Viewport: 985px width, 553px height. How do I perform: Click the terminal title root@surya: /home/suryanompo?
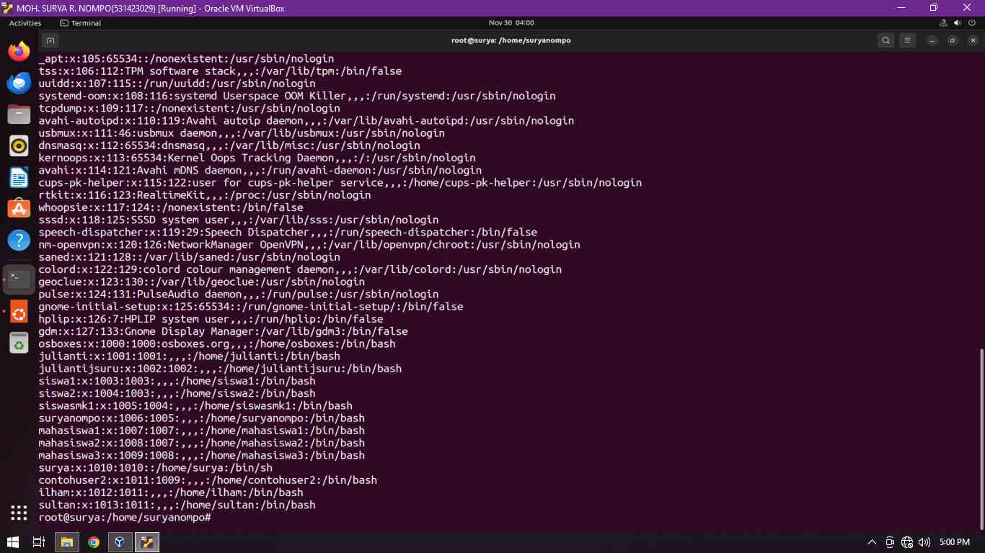click(x=511, y=40)
